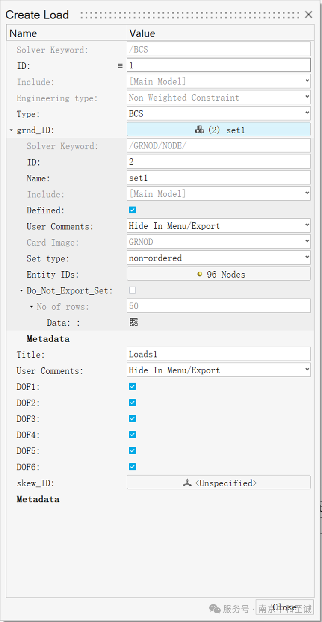Click the 'Title:' label

coord(31,355)
